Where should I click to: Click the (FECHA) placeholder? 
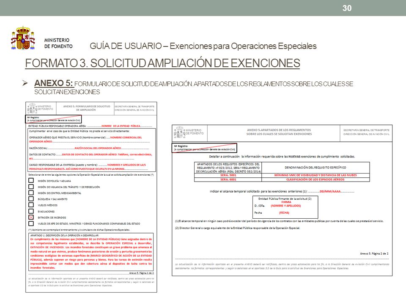284,213
